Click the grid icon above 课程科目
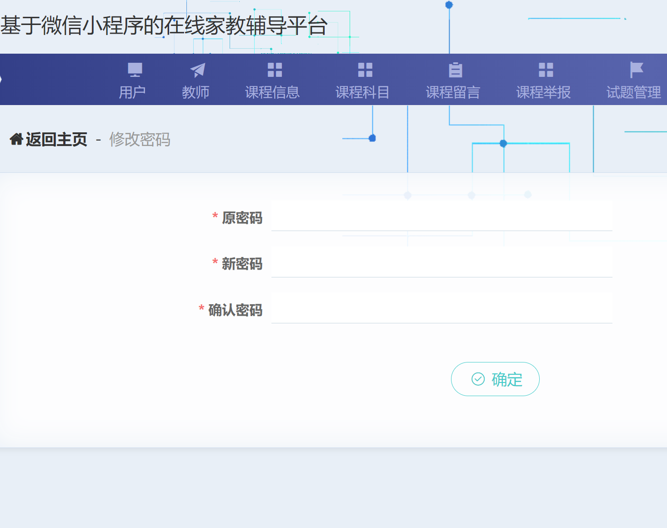The width and height of the screenshot is (667, 528). click(365, 70)
